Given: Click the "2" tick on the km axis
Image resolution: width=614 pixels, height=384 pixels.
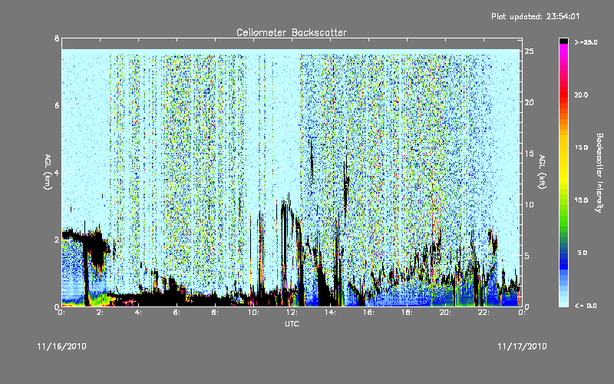Looking at the screenshot, I should point(57,240).
